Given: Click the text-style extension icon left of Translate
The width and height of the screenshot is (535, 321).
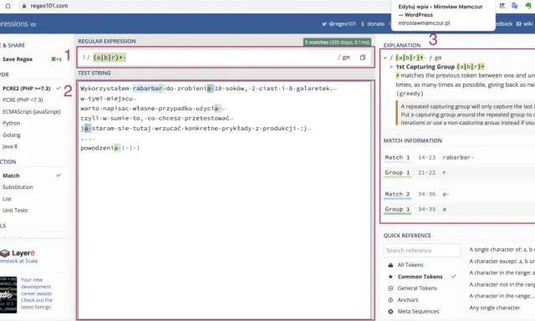Looking at the screenshot, I should pos(502,6).
